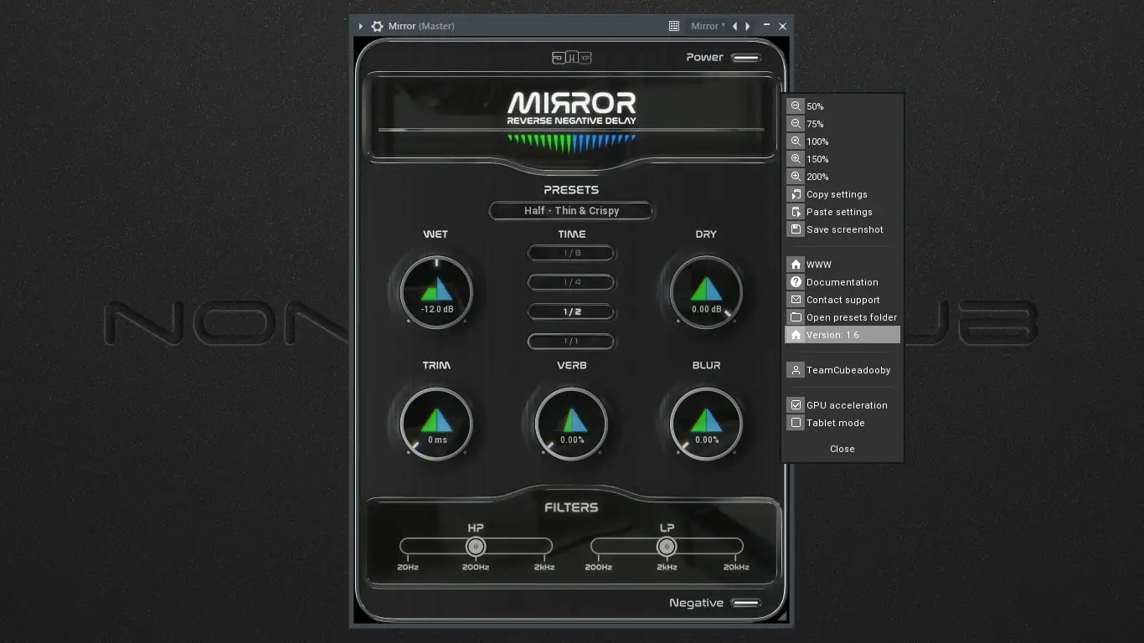The width and height of the screenshot is (1144, 643).
Task: Click the 75% zoom-out magnifier icon
Action: [796, 124]
